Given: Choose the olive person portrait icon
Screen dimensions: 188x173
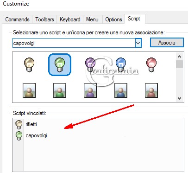Looking at the screenshot, I should click(29, 90).
